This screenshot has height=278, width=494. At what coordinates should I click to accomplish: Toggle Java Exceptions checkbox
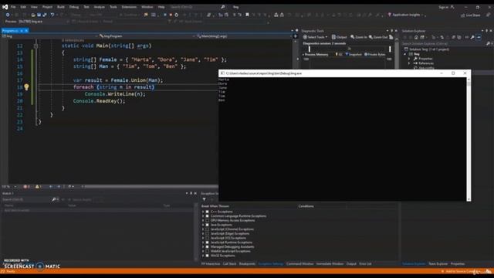click(x=208, y=225)
